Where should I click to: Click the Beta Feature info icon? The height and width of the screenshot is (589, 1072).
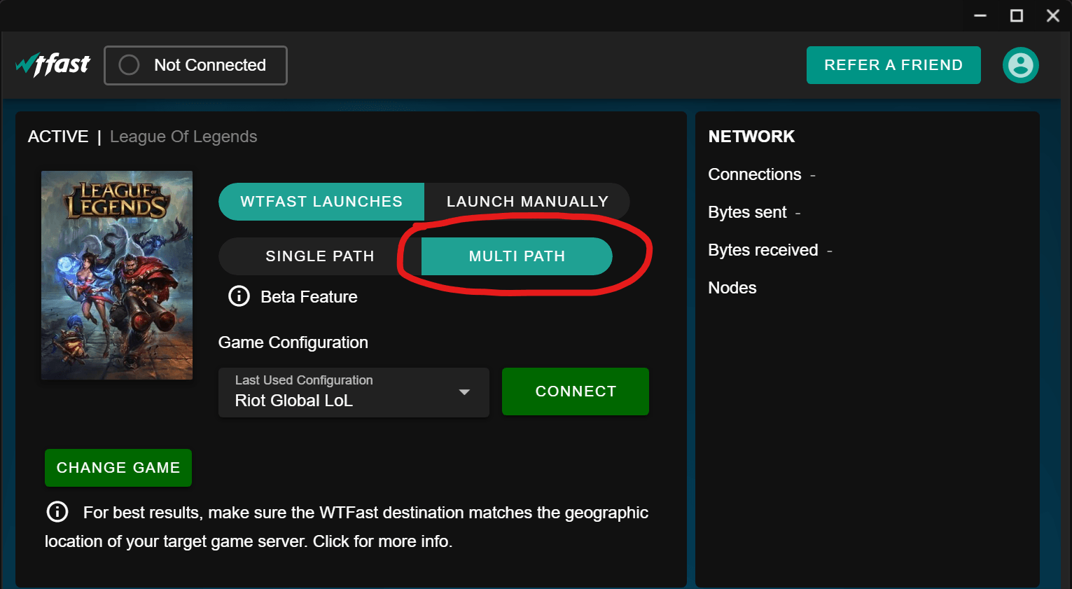coord(238,296)
